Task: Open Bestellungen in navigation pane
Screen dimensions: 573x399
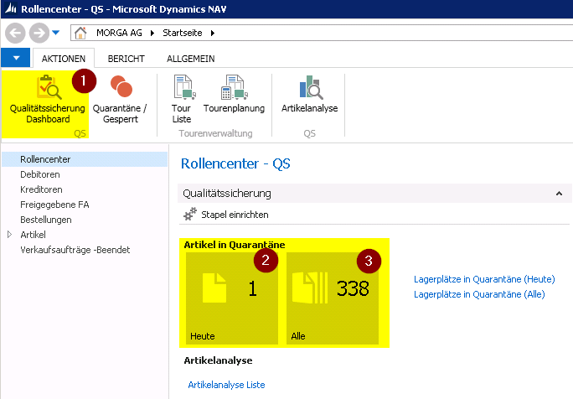Action: coord(46,220)
